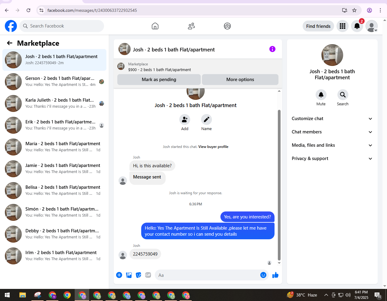Open the notifications bell

click(x=357, y=26)
